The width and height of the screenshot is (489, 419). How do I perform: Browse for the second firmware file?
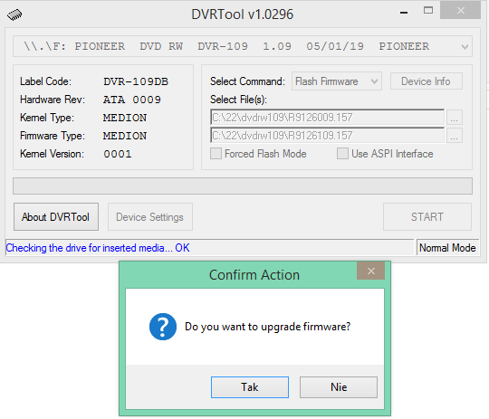(454, 136)
